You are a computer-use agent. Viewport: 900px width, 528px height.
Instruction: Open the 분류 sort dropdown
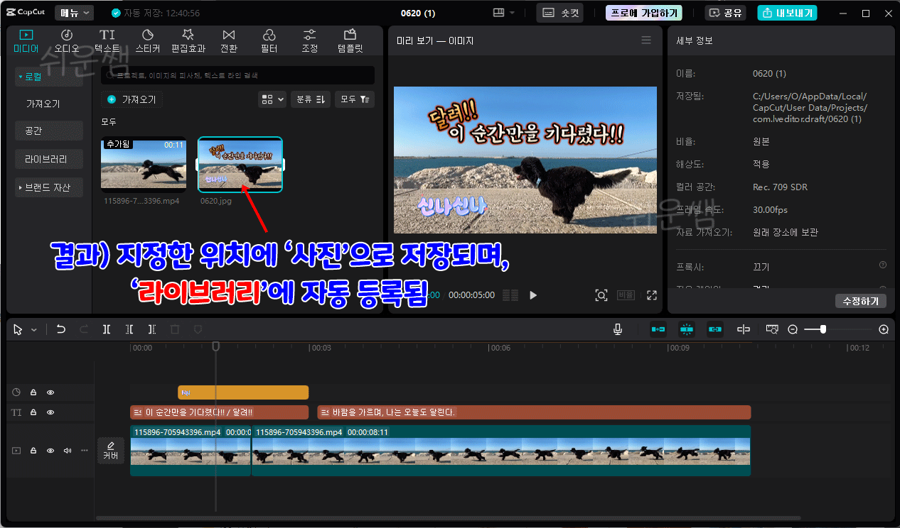(311, 99)
